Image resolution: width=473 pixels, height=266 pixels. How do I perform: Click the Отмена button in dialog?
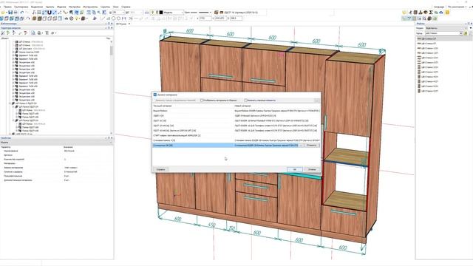click(x=312, y=169)
